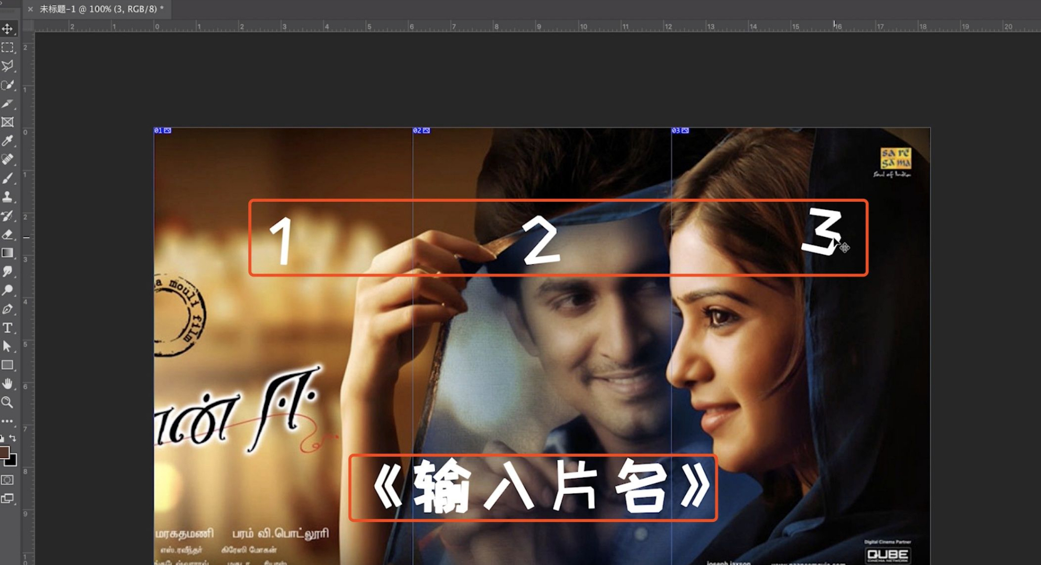Open the brown foreground color swatch
Viewport: 1041px width, 565px height.
pyautogui.click(x=4, y=452)
